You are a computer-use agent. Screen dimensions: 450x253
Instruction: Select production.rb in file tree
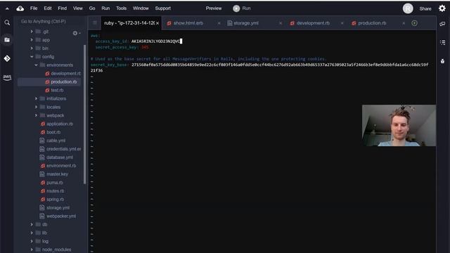(x=64, y=82)
